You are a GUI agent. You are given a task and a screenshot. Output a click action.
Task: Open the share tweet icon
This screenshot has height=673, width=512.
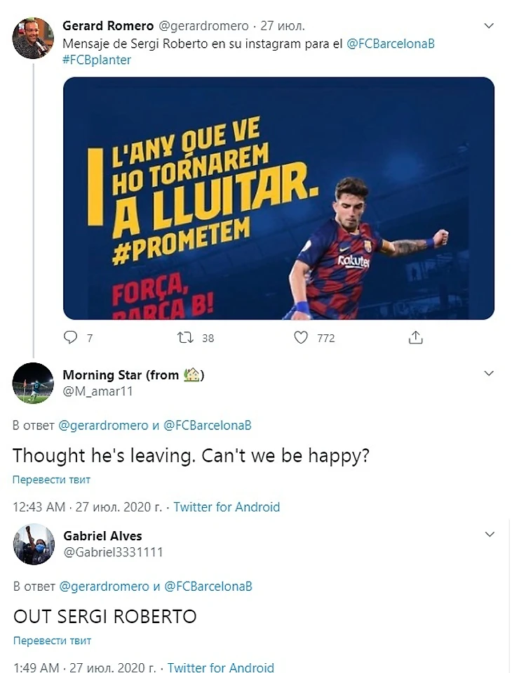(x=415, y=337)
